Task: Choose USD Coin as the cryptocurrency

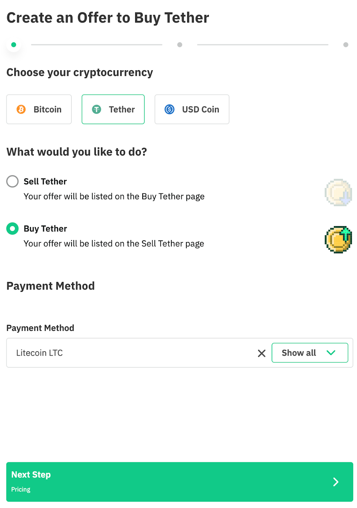Action: pyautogui.click(x=192, y=109)
